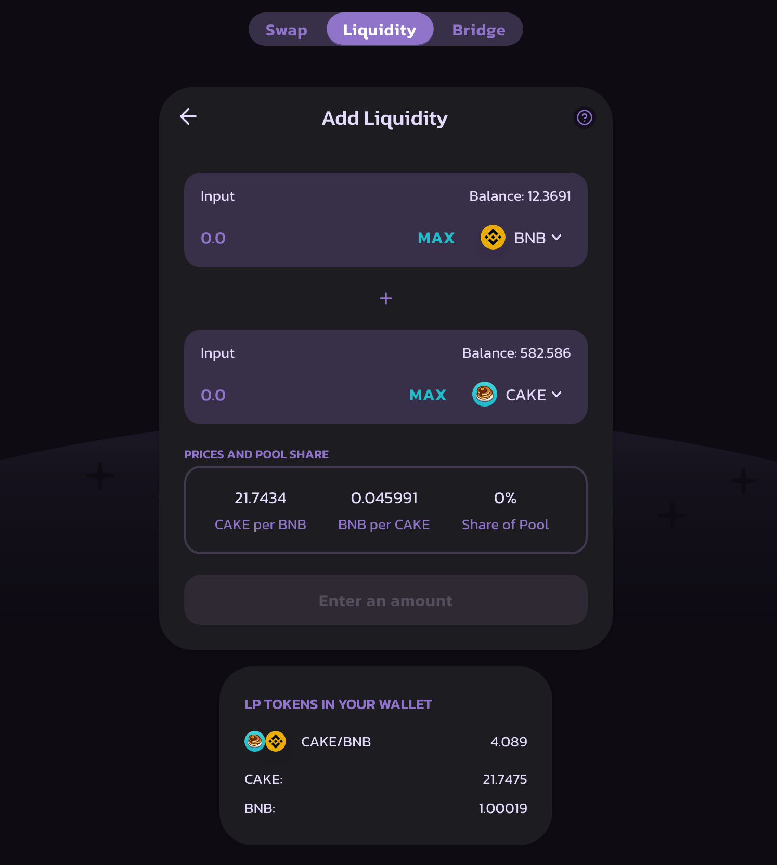Click MAX for the BNB input
The height and width of the screenshot is (865, 777).
pyautogui.click(x=436, y=238)
